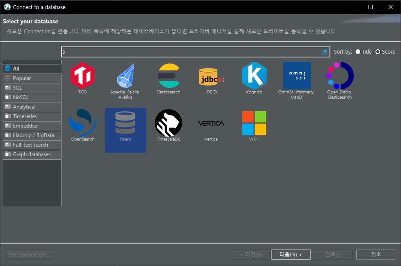Choose OmniSci (formerly MapD) icon
Image resolution: width=401 pixels, height=266 pixels.
(x=297, y=76)
